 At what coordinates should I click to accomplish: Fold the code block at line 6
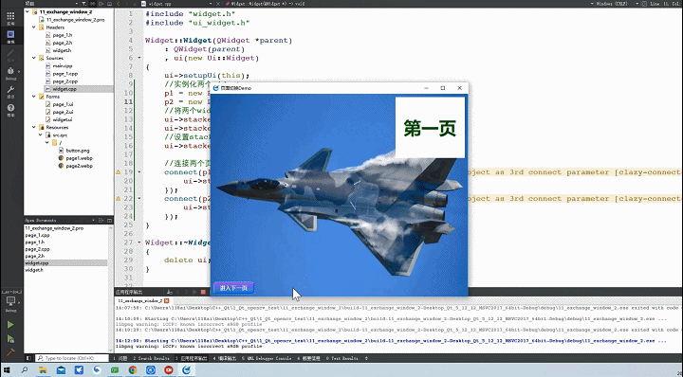(x=139, y=58)
